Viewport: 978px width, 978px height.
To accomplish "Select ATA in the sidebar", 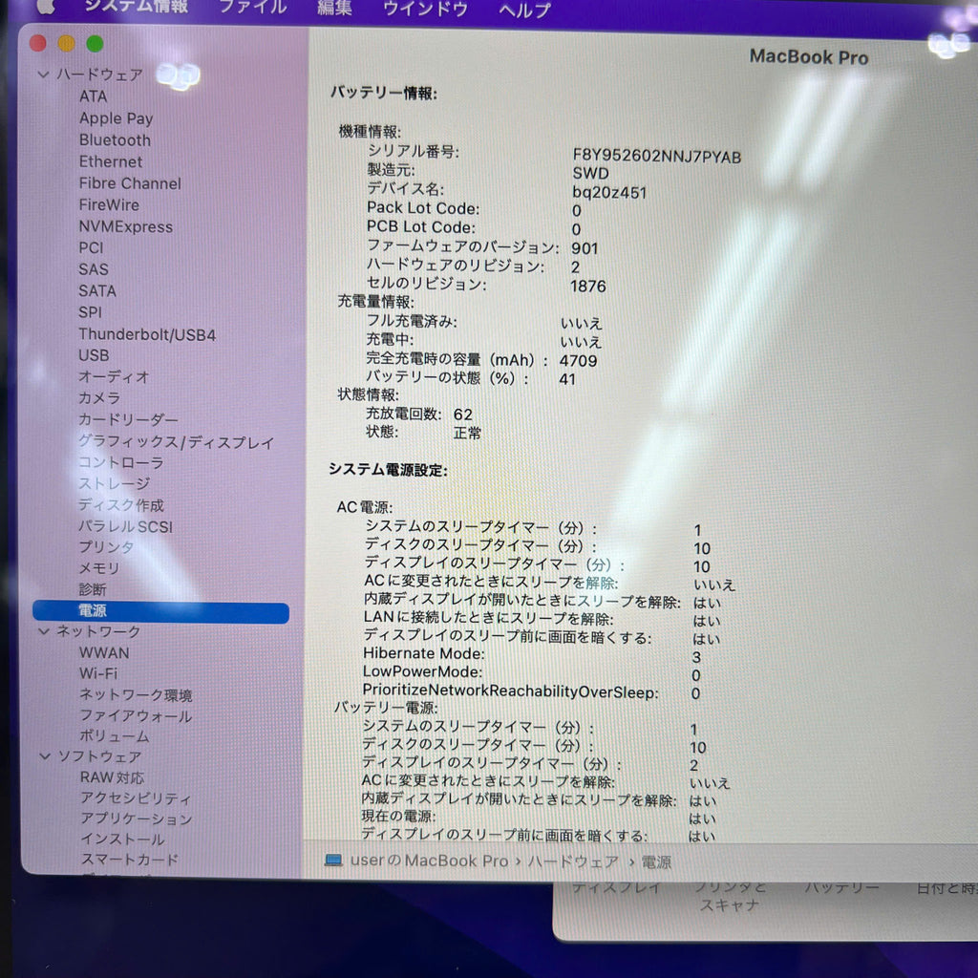I will tap(93, 96).
